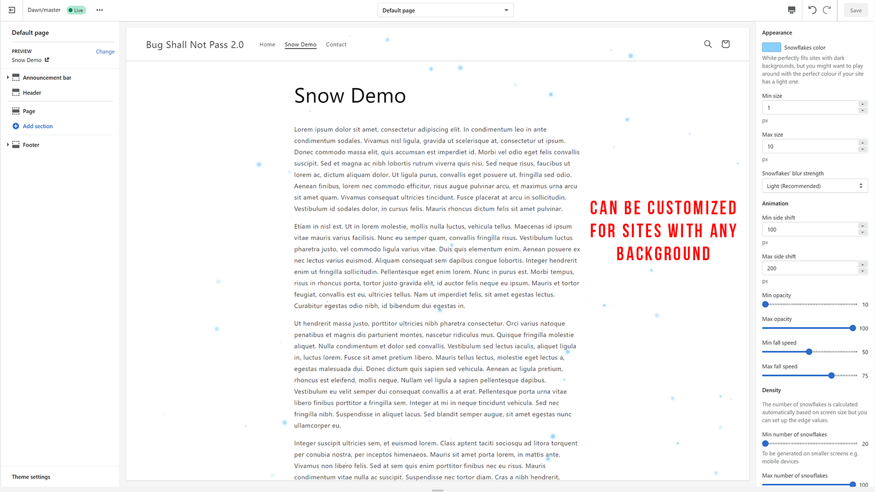Image resolution: width=875 pixels, height=492 pixels.
Task: Open Snowflakes' blur strength dropdown
Action: click(815, 186)
